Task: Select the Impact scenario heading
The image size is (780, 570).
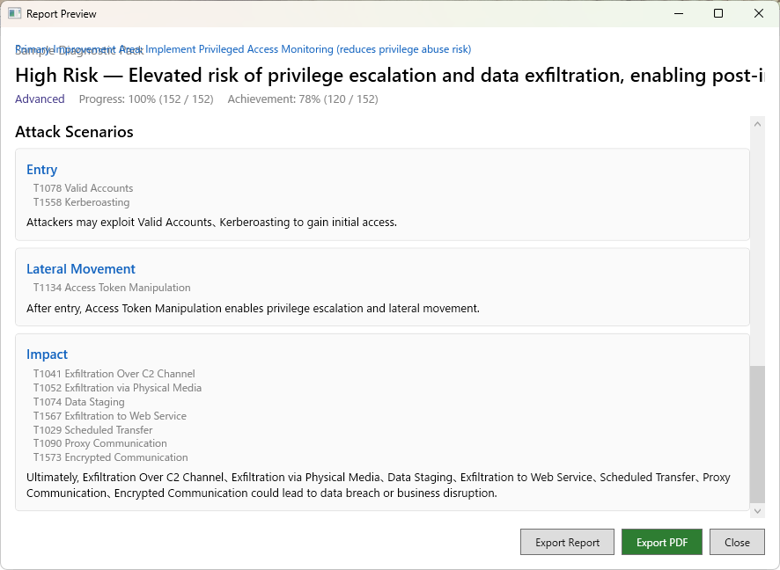Action: [47, 354]
